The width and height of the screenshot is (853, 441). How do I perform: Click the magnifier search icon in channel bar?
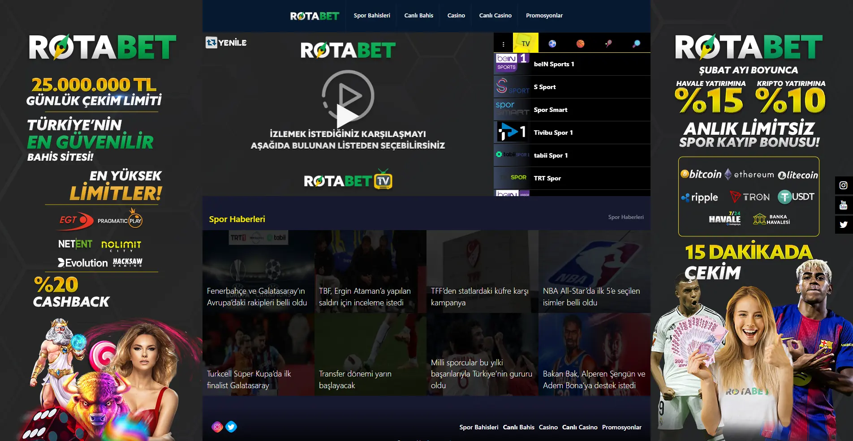point(636,43)
